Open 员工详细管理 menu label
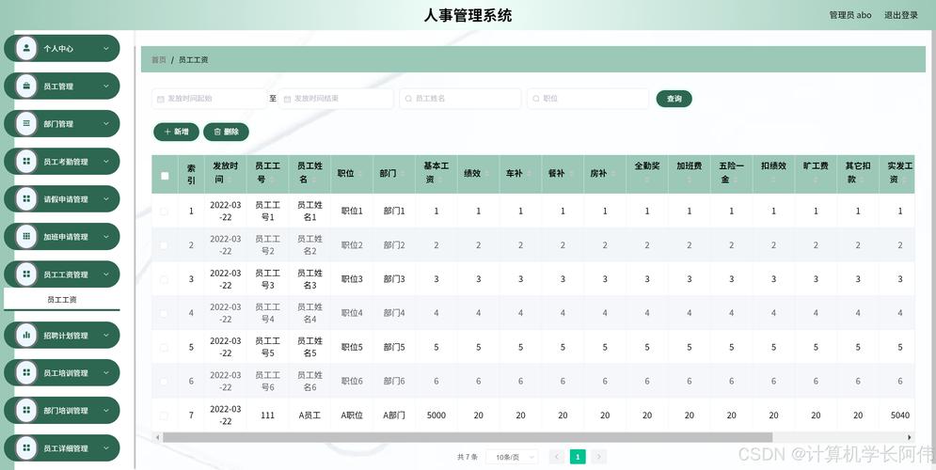Screen dimensions: 936x470 point(65,448)
